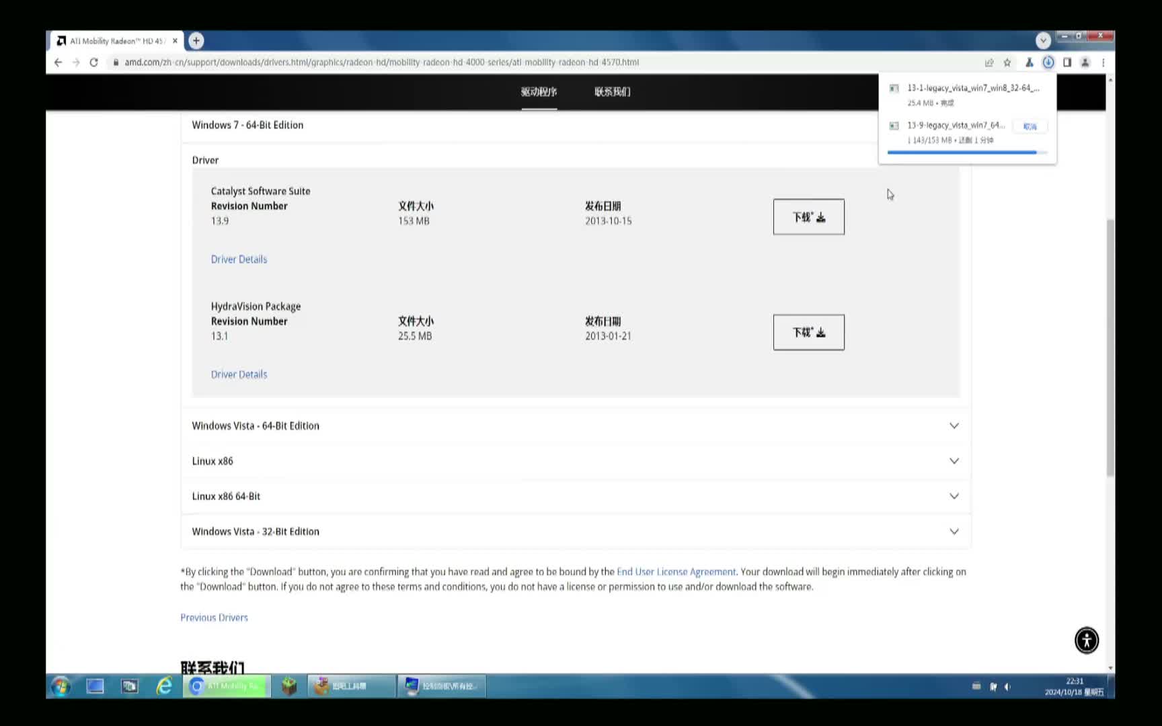
Task: Download the Catalyst Software Suite 13.9
Action: [x=808, y=217]
